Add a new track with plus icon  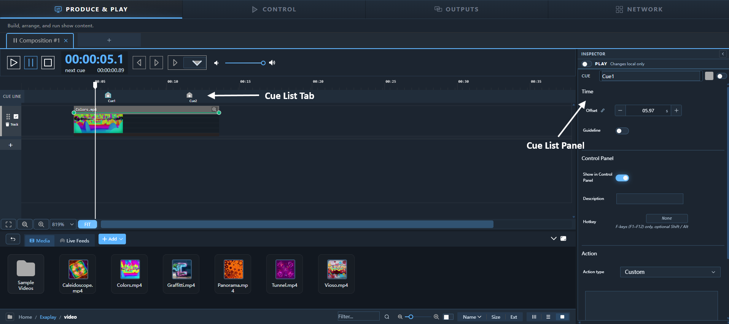[11, 145]
